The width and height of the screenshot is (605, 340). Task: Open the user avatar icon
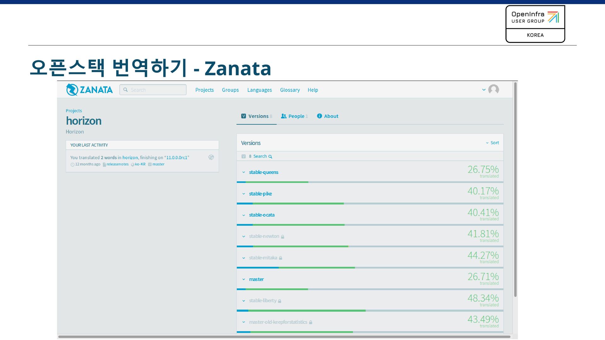point(493,90)
